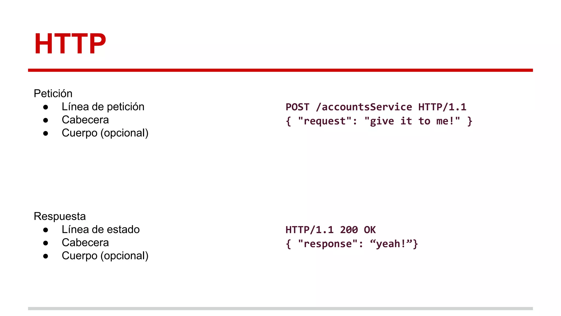Click the bullet dot beside Petición's Cabecera
The width and height of the screenshot is (561, 316).
coord(46,120)
